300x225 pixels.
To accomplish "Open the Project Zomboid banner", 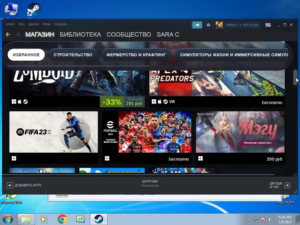I will click(77, 83).
